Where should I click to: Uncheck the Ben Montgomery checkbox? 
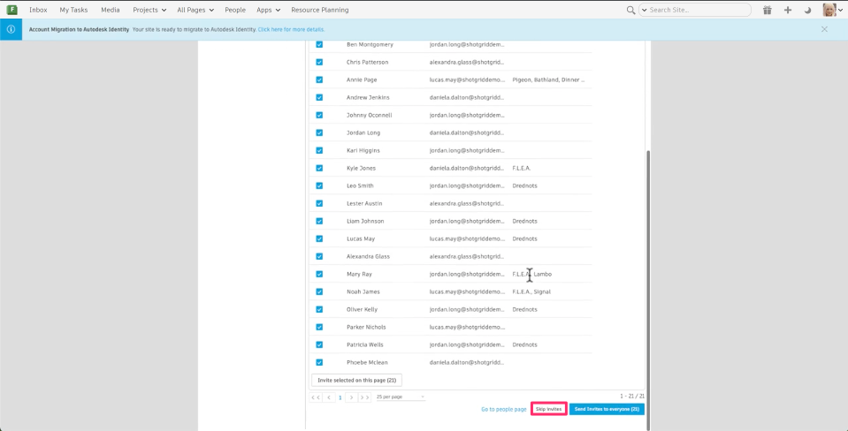click(319, 44)
